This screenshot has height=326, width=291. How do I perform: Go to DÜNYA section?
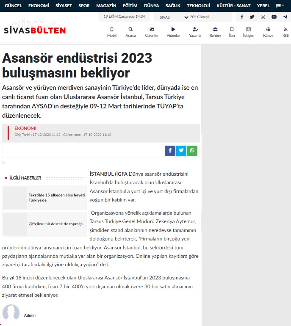click(x=151, y=6)
